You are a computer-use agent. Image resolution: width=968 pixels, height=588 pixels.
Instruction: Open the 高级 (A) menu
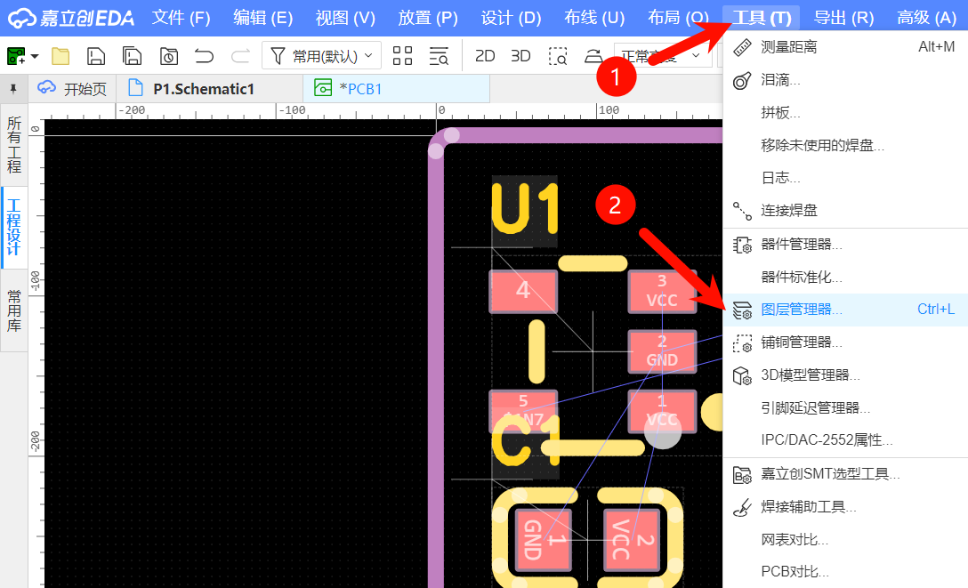(927, 18)
